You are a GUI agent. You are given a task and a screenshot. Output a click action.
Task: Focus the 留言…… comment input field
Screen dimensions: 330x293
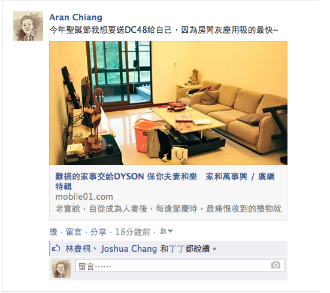click(180, 265)
